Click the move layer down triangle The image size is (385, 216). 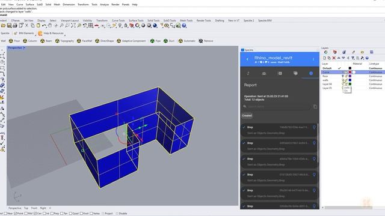(x=343, y=58)
